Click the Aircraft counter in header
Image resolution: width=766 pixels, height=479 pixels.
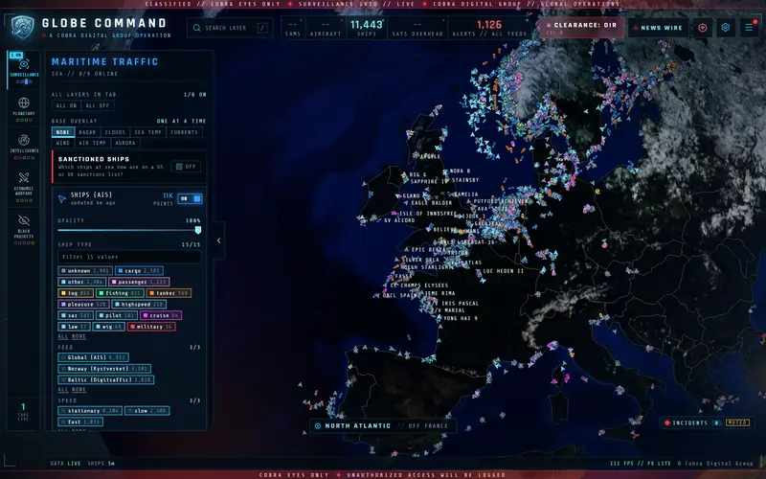[326, 28]
